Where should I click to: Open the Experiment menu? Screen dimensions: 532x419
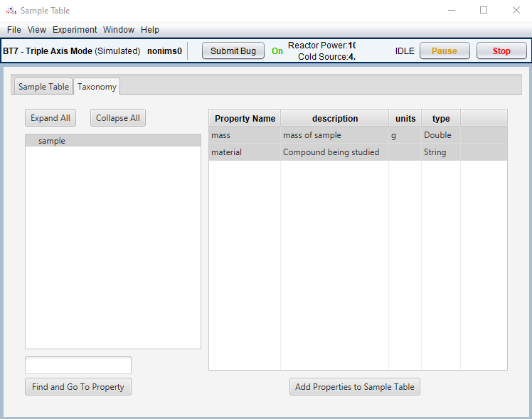tap(75, 30)
